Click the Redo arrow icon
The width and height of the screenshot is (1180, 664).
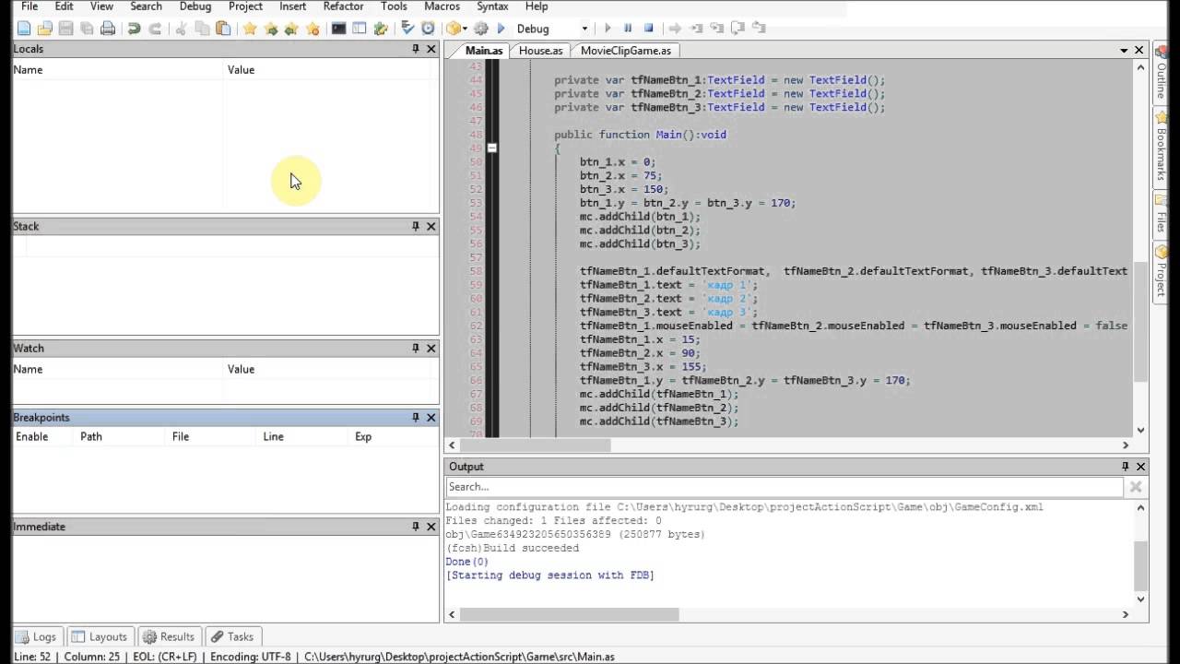[155, 29]
